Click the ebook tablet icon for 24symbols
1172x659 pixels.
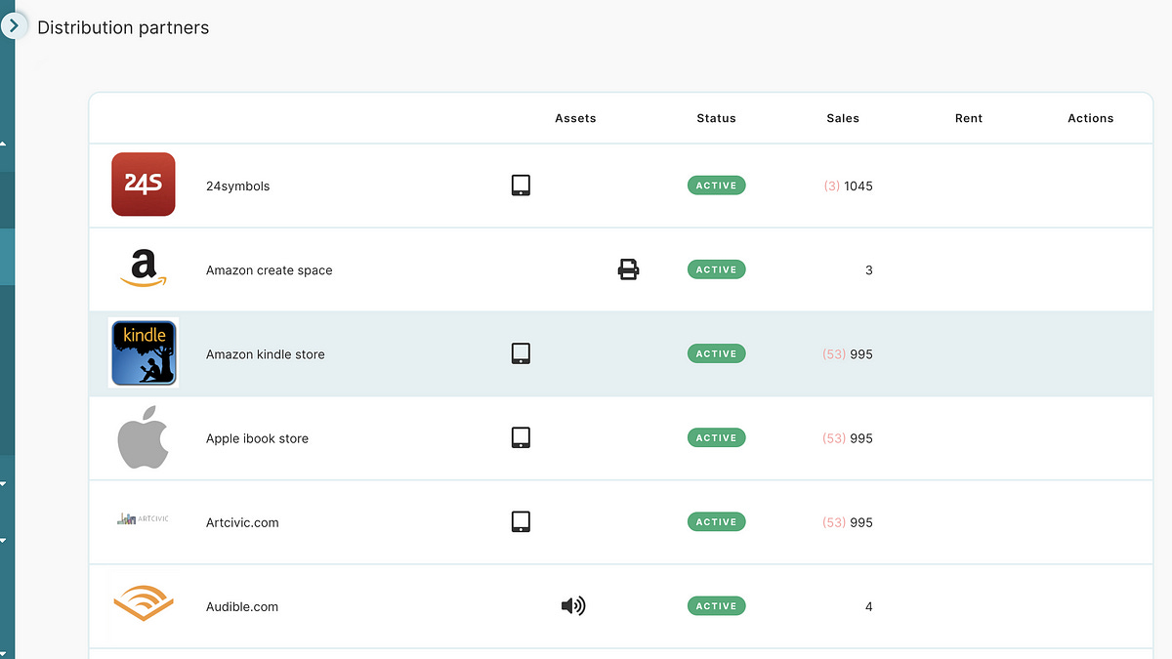click(521, 185)
